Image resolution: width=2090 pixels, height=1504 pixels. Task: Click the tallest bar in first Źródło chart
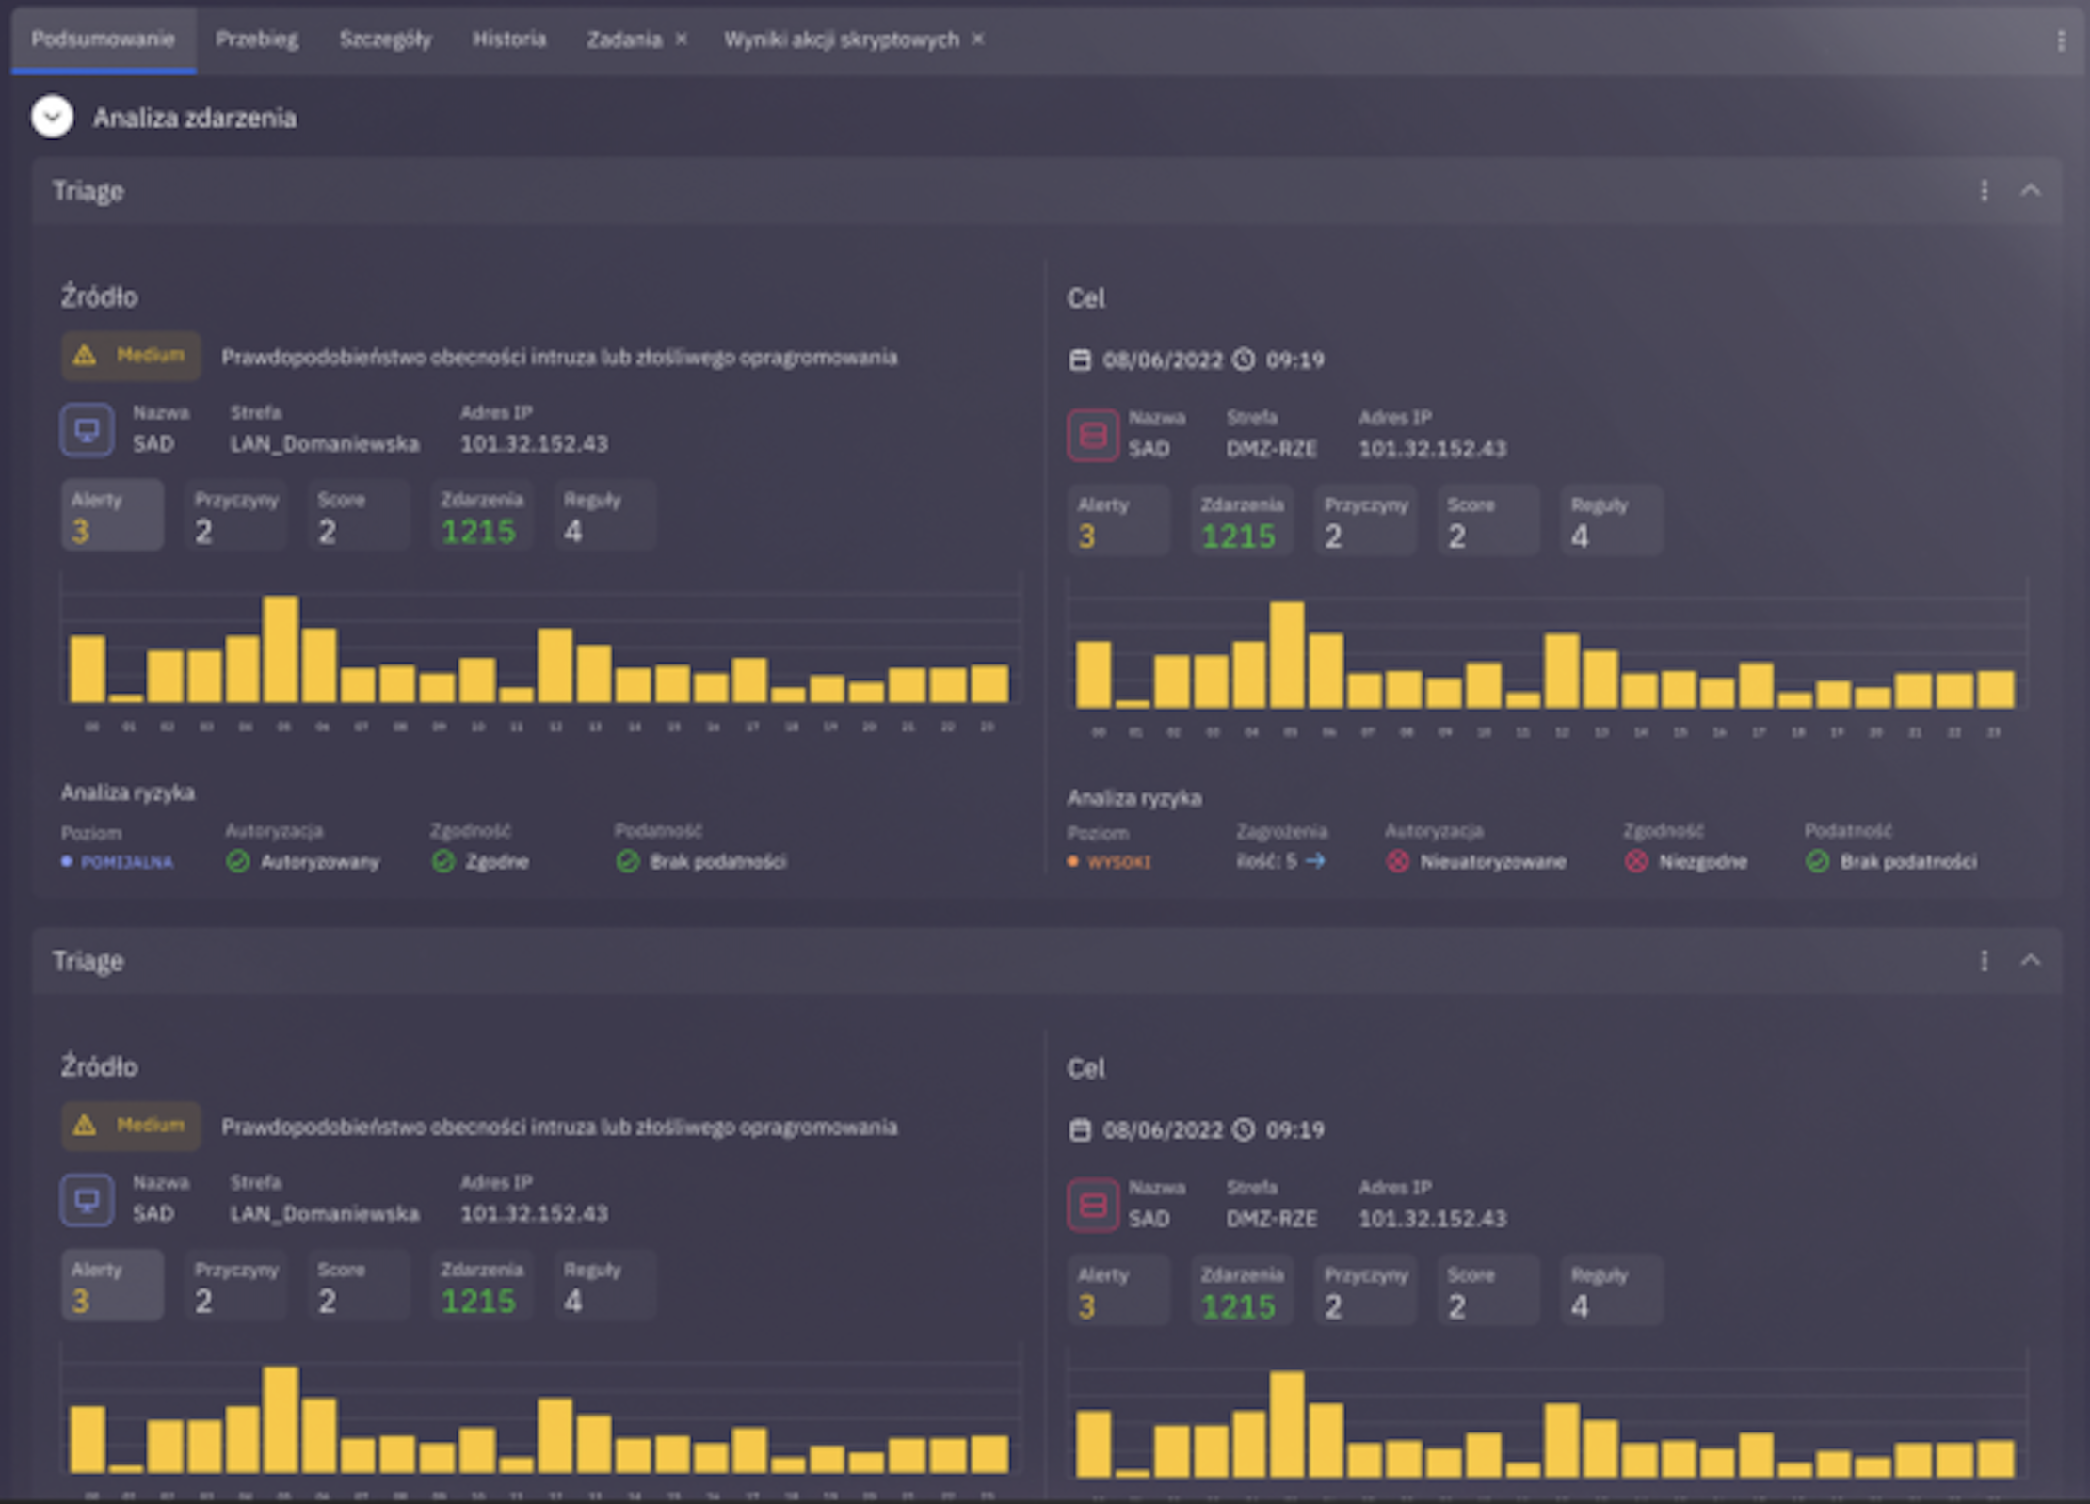click(281, 649)
